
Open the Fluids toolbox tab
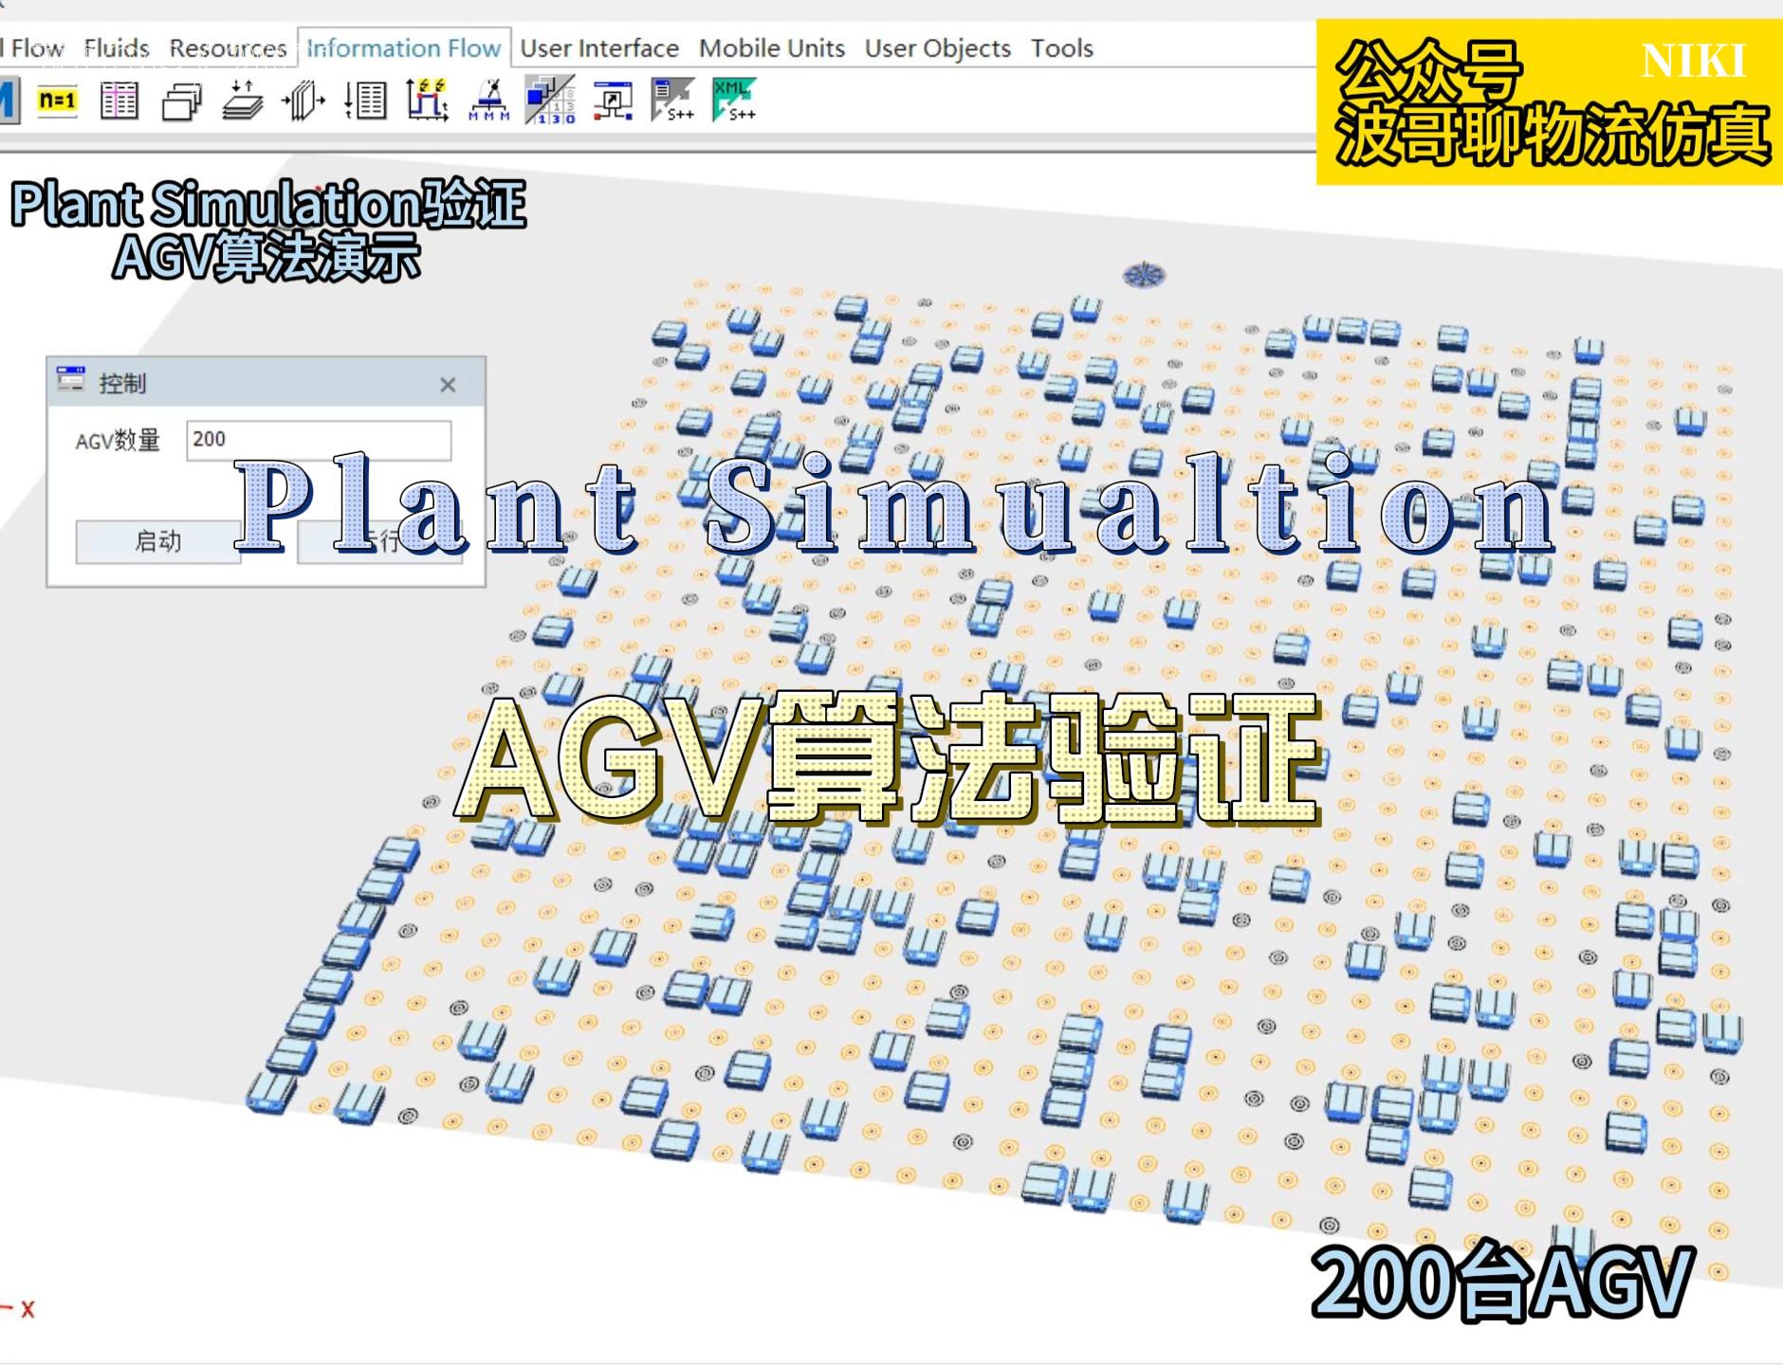[x=117, y=47]
